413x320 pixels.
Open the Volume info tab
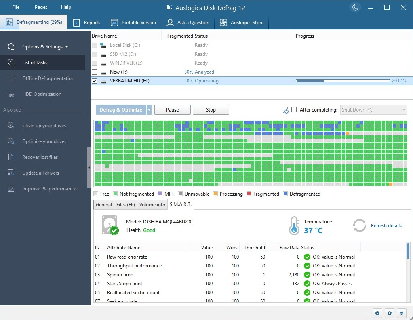(152, 204)
